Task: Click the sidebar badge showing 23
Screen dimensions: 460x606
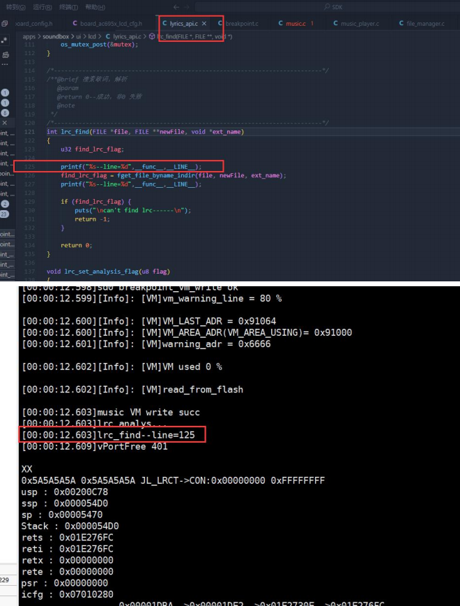Action: (x=4, y=214)
